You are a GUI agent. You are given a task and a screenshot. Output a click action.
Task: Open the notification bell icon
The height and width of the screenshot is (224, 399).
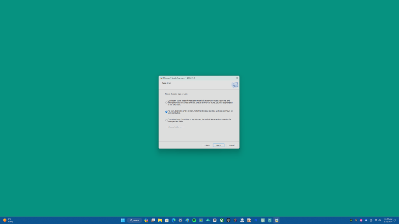coord(395,220)
